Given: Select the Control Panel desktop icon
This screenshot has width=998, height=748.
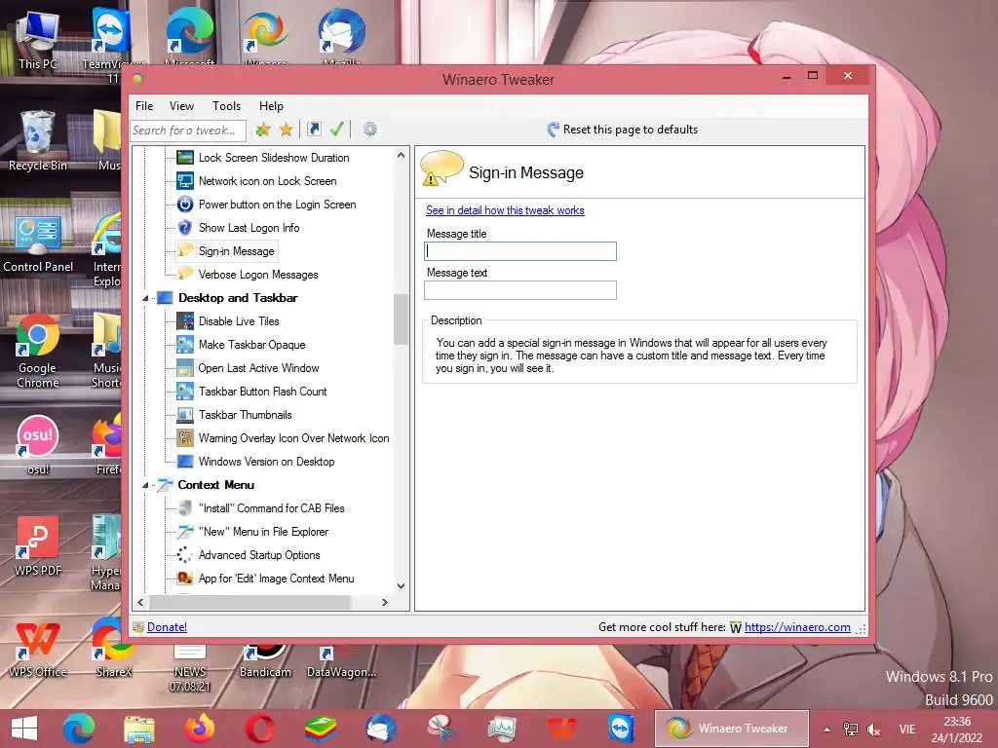Looking at the screenshot, I should pyautogui.click(x=38, y=243).
